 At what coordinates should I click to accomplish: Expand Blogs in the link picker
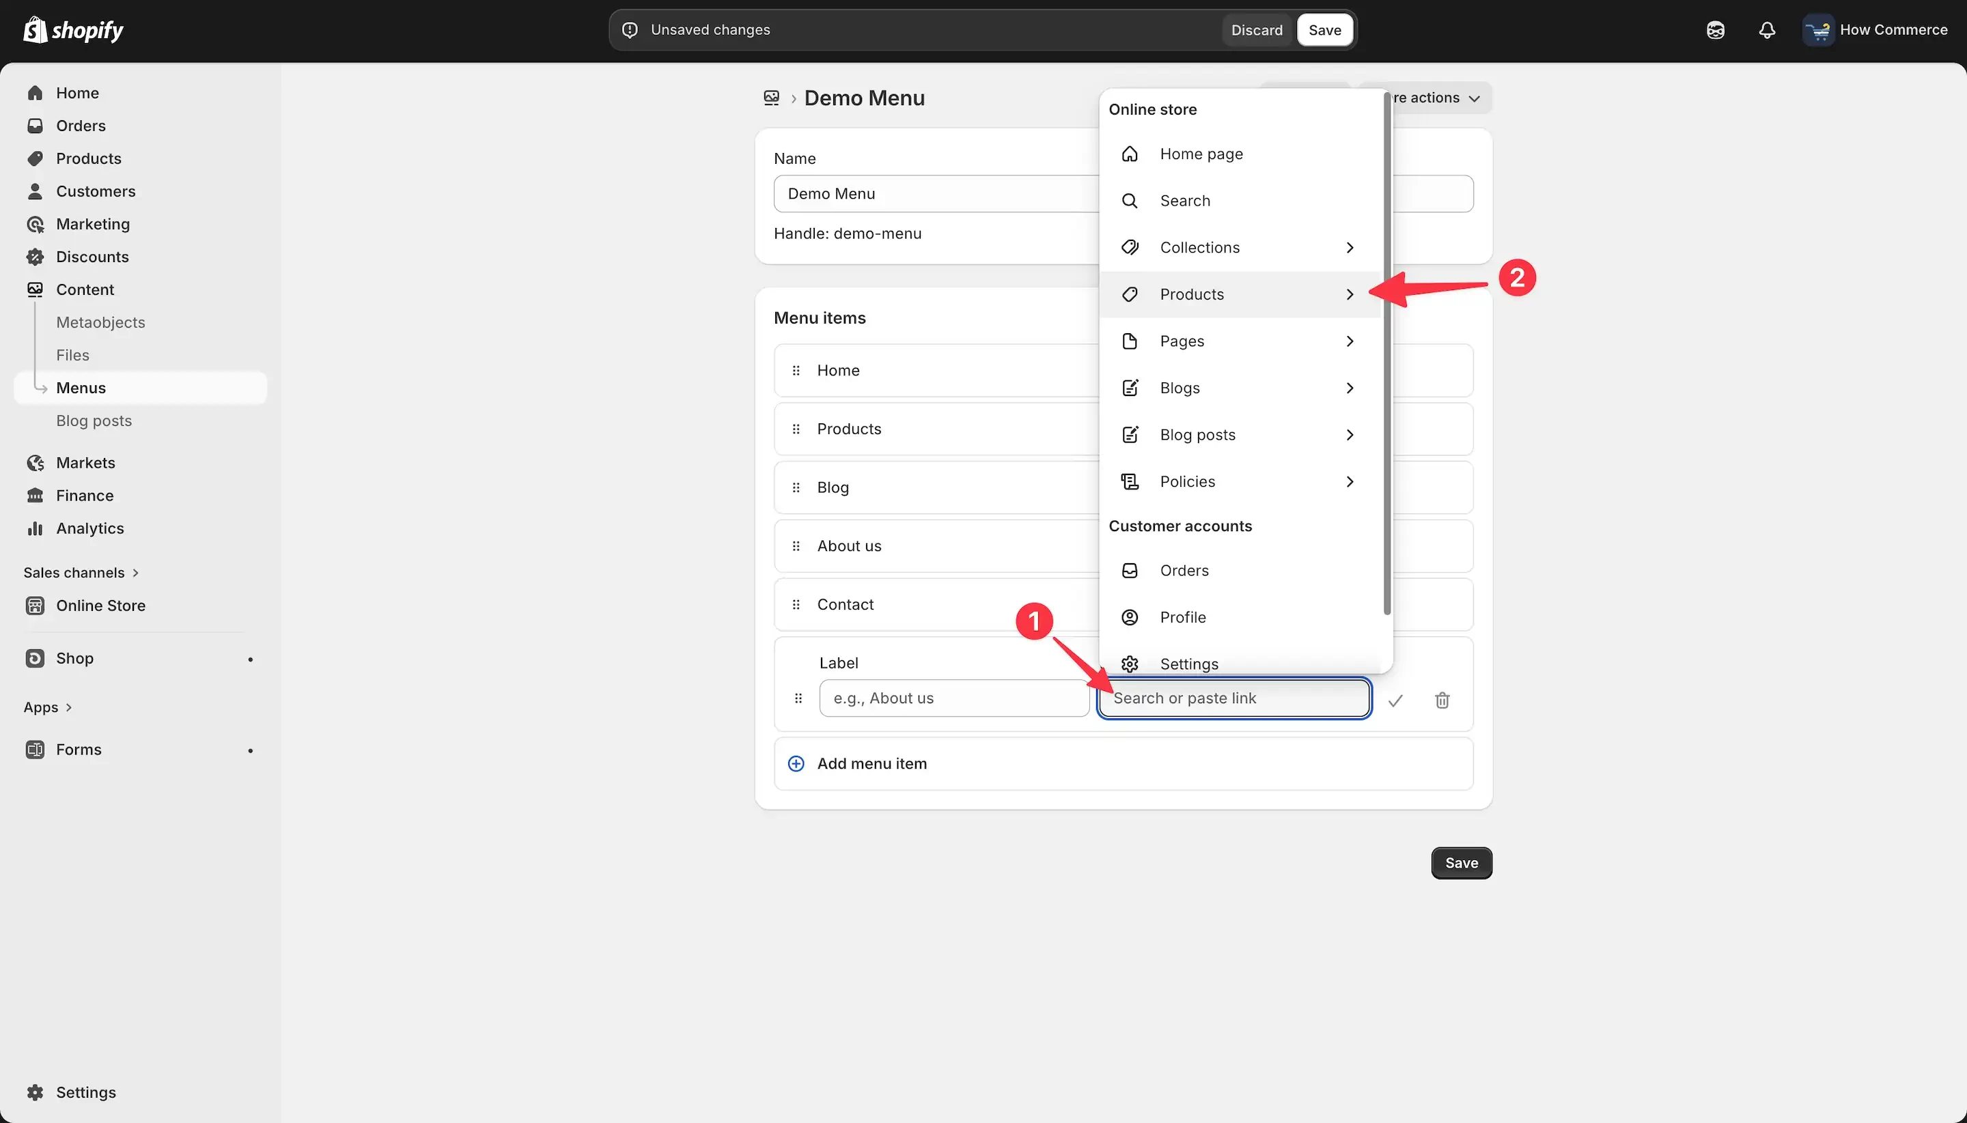tap(1240, 388)
